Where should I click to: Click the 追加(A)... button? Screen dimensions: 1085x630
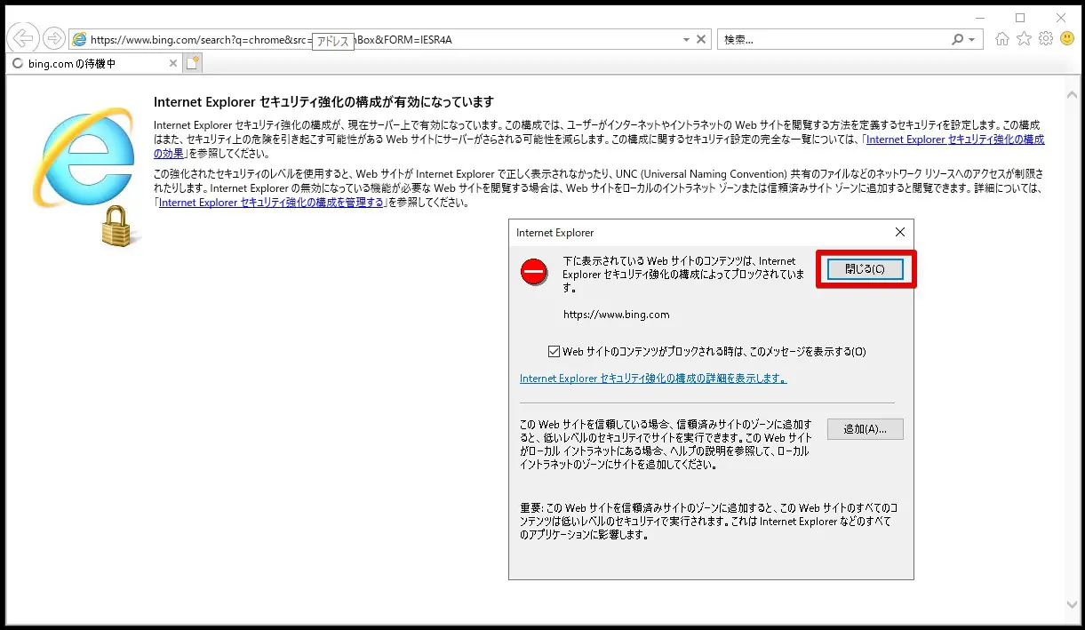tap(865, 429)
